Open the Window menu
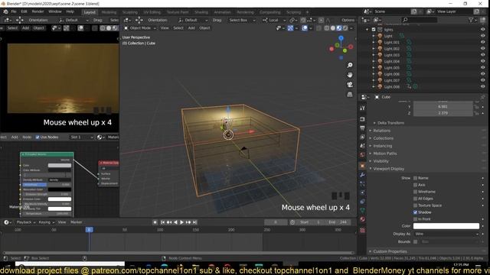 click(55, 11)
